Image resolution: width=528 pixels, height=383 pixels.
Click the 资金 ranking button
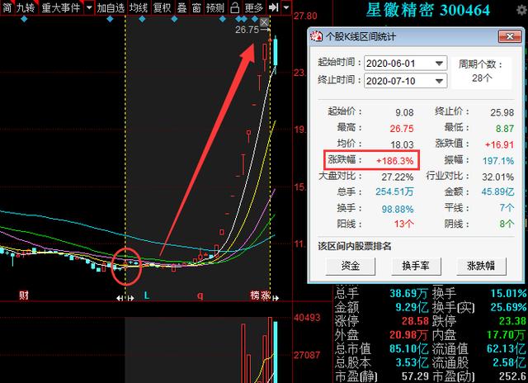pyautogui.click(x=350, y=266)
